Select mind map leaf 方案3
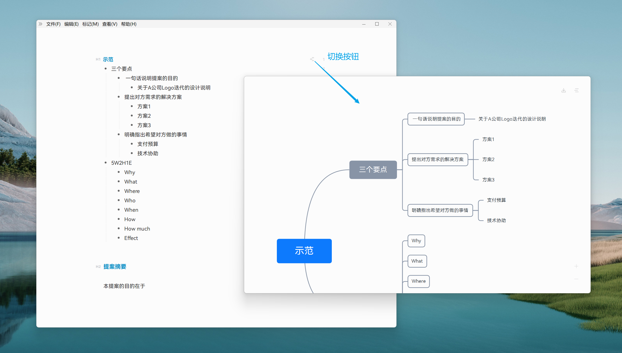This screenshot has height=353, width=622. [x=488, y=180]
